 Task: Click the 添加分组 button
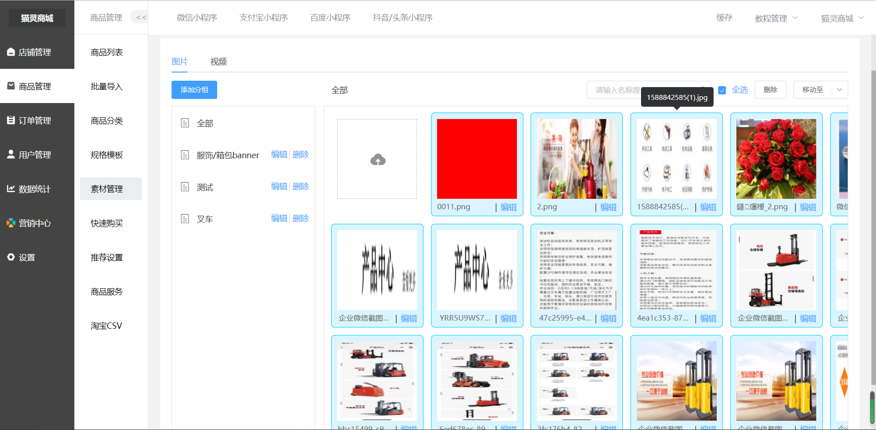194,90
